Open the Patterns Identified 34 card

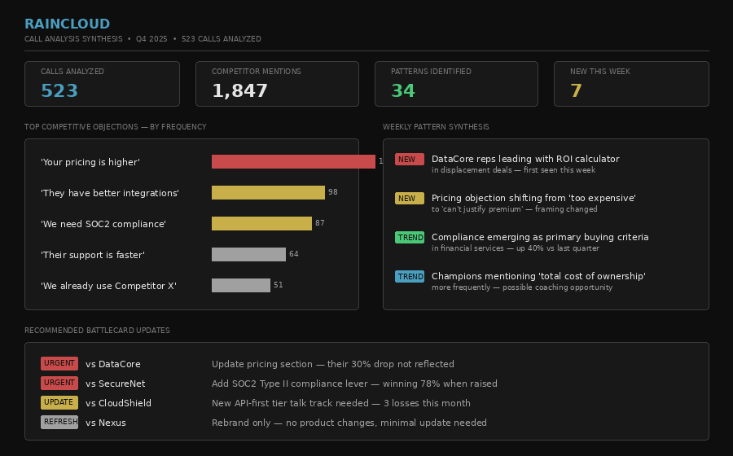coord(456,84)
